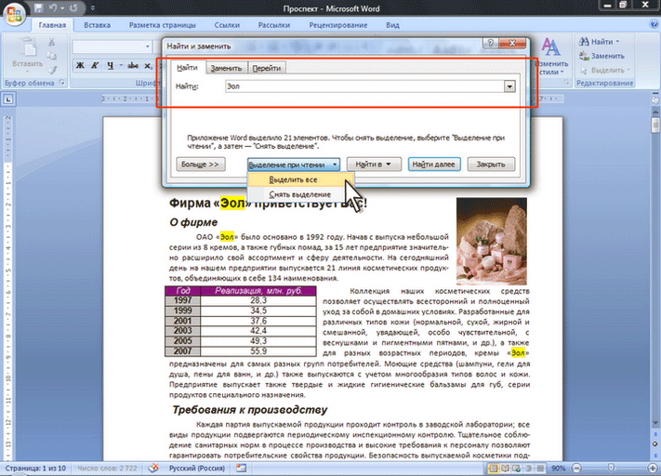The image size is (661, 476).
Task: Choose Снять выделение from the menu
Action: coord(300,194)
